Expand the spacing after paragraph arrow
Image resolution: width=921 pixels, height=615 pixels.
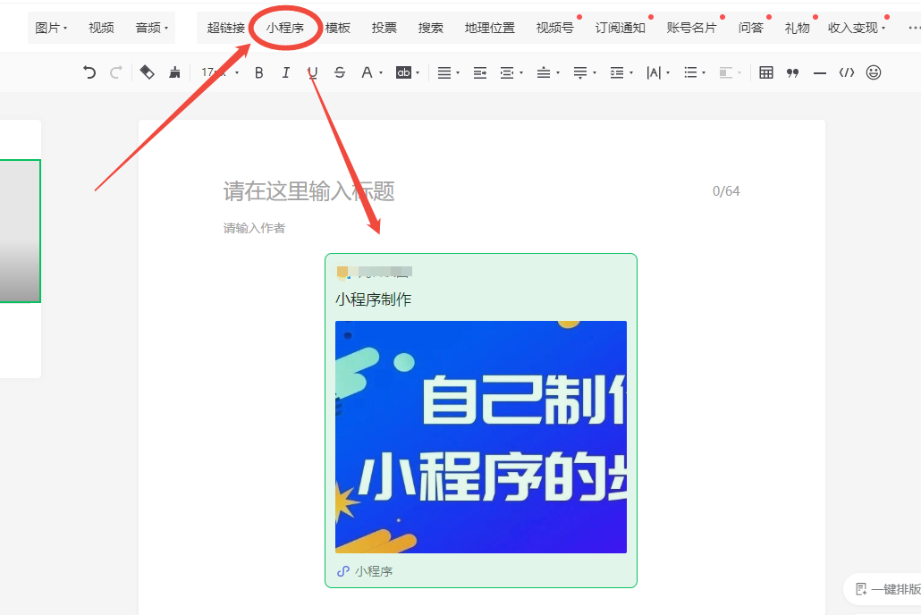(595, 73)
